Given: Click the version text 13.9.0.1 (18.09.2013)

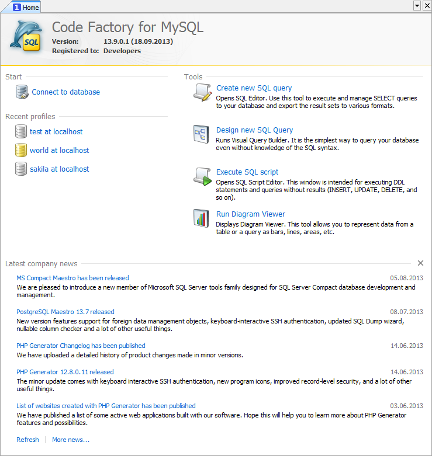Looking at the screenshot, I should tap(139, 41).
